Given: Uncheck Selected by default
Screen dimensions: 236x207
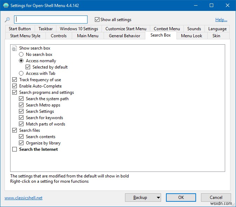Looking at the screenshot, I should click(x=28, y=67).
